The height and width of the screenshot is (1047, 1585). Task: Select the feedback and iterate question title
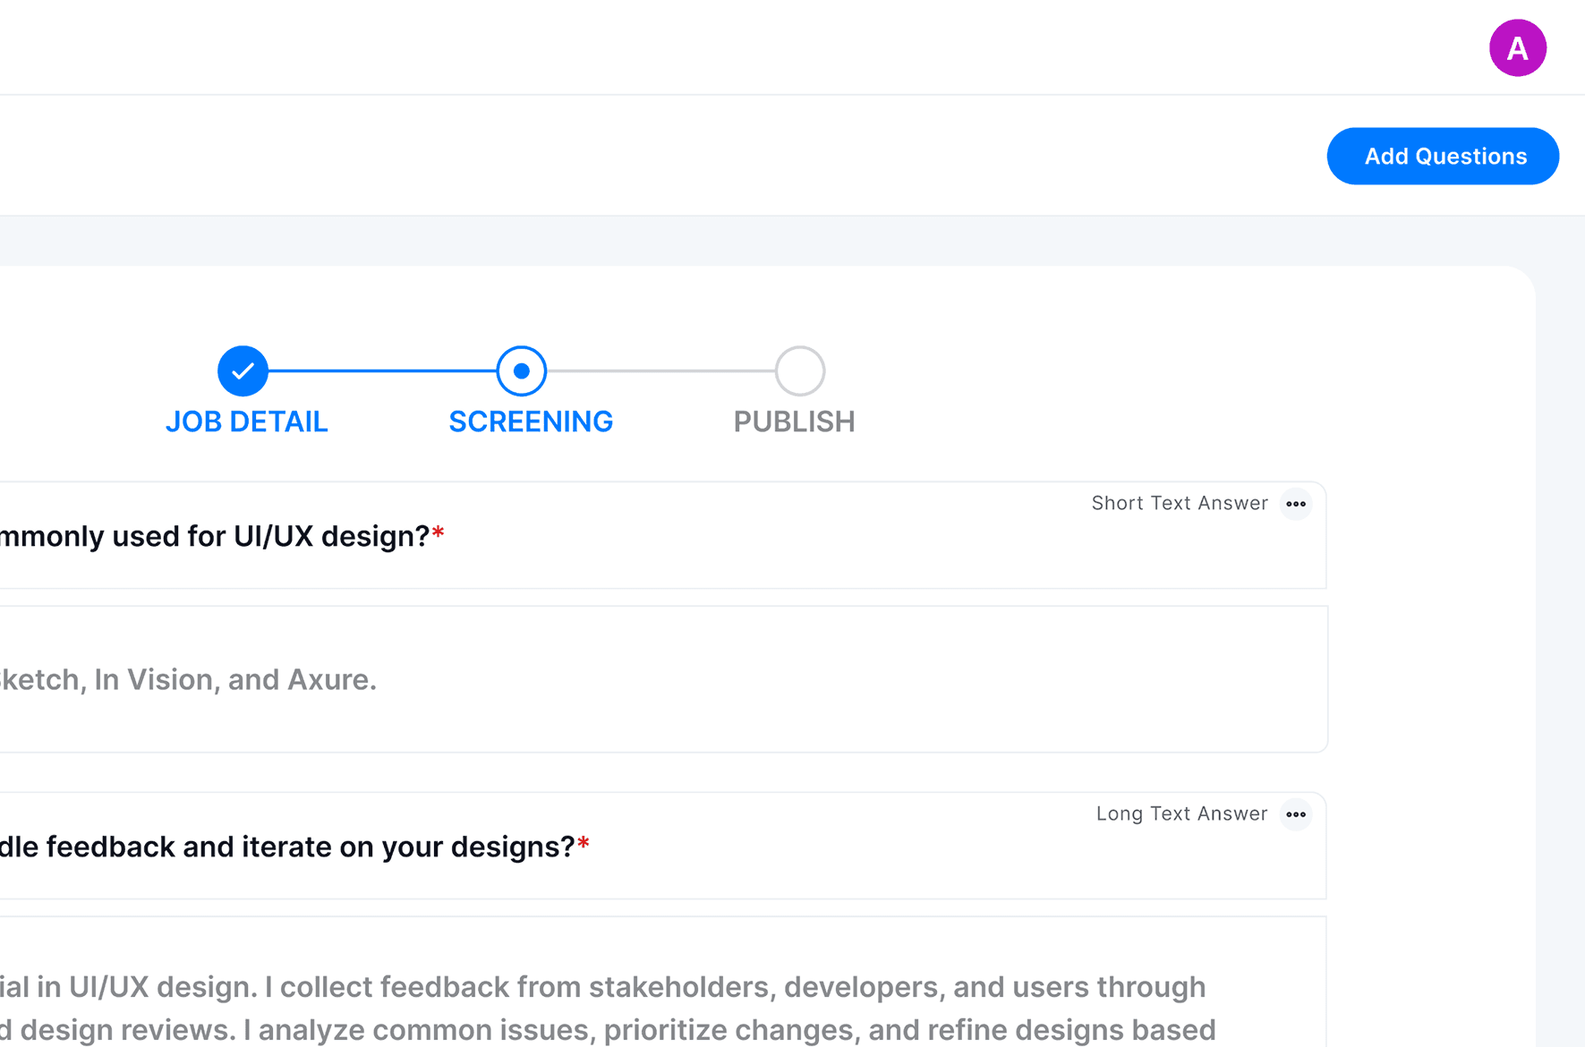(294, 847)
